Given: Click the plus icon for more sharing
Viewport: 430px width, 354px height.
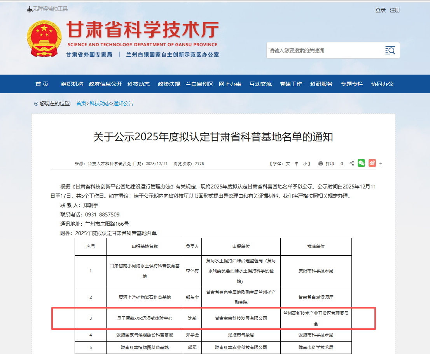Looking at the screenshot, I should (x=381, y=164).
